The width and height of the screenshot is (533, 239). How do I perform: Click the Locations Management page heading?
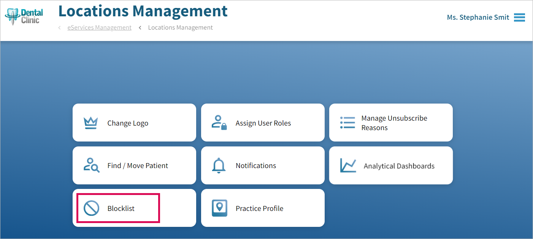[143, 11]
